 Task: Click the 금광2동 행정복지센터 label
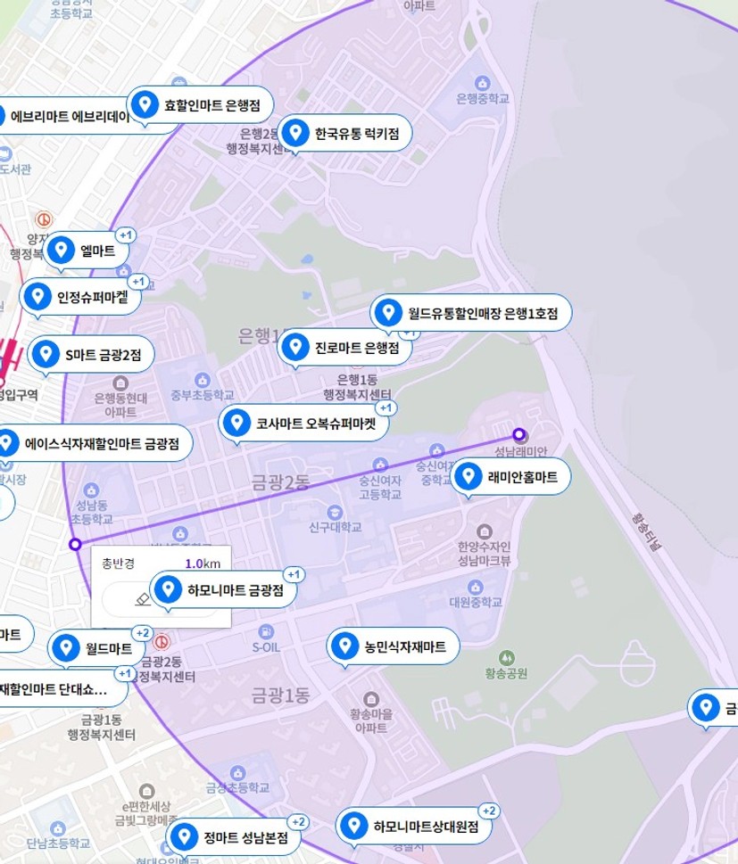pyautogui.click(x=162, y=669)
